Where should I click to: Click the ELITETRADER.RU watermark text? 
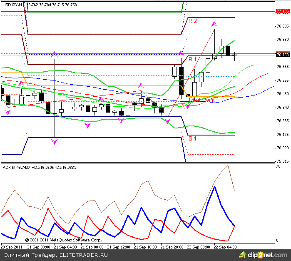[83, 254]
